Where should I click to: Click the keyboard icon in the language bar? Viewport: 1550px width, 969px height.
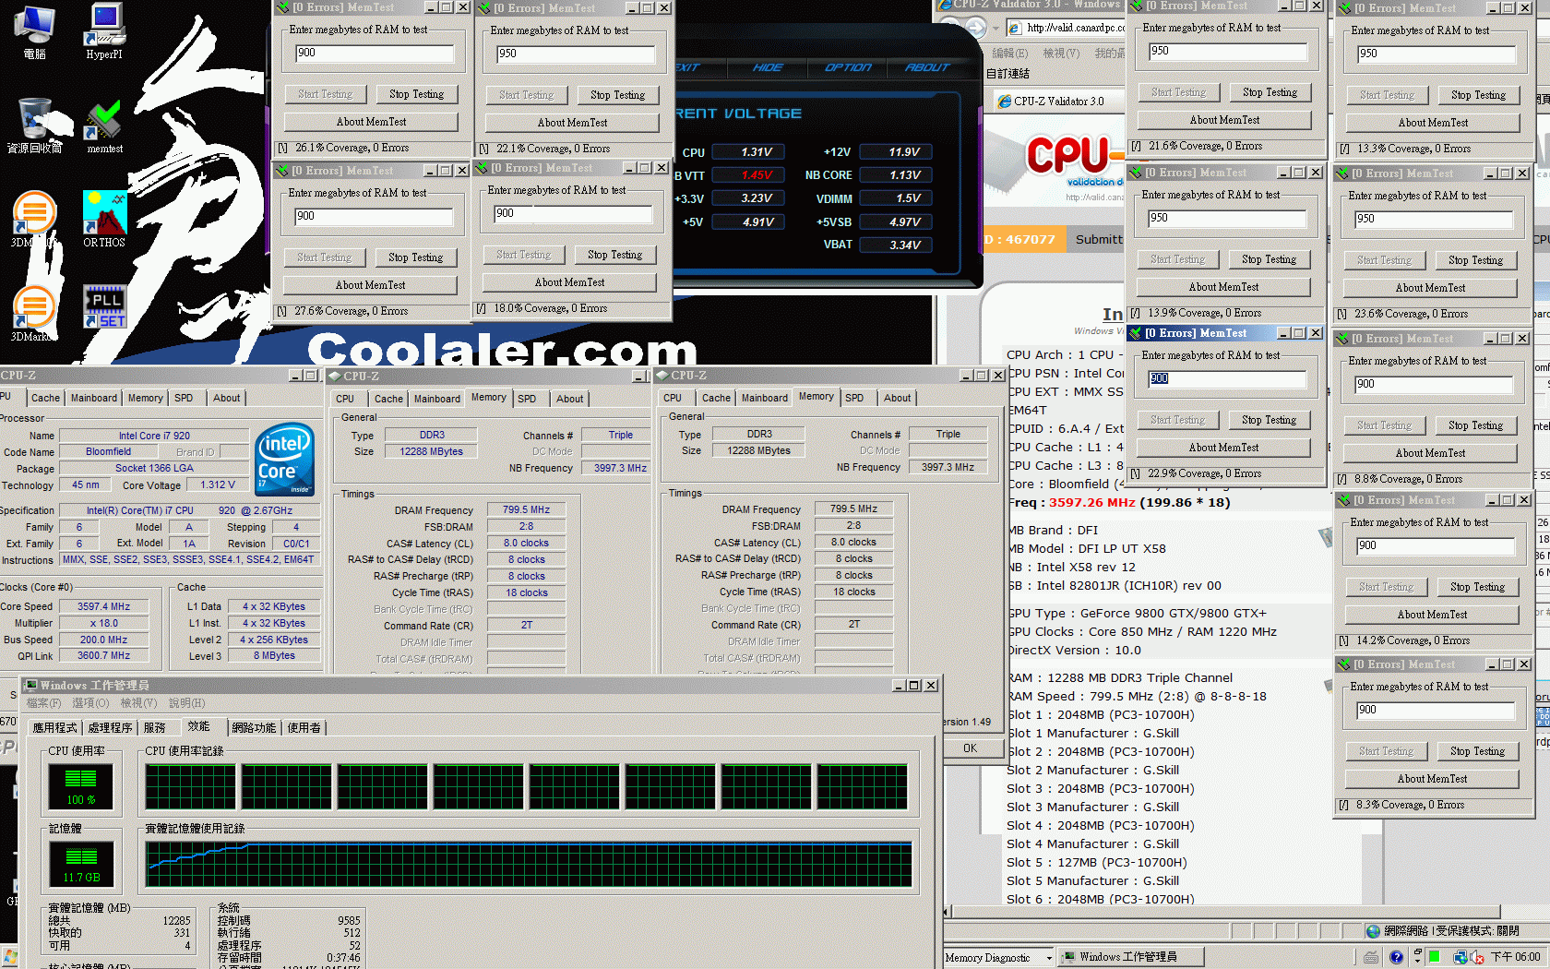pos(1372,957)
